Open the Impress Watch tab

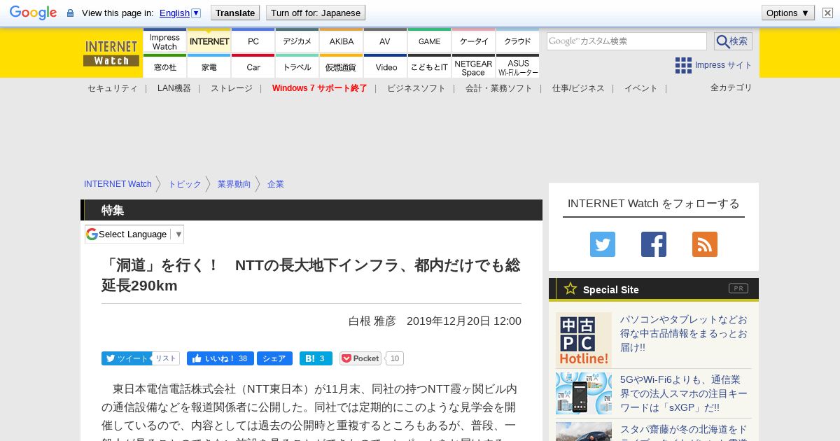click(164, 41)
